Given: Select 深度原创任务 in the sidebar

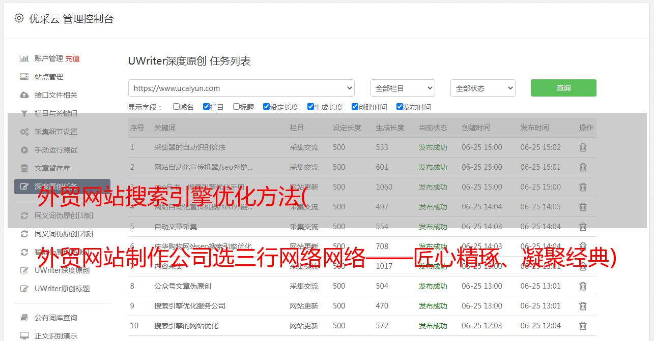Looking at the screenshot, I should [62, 187].
